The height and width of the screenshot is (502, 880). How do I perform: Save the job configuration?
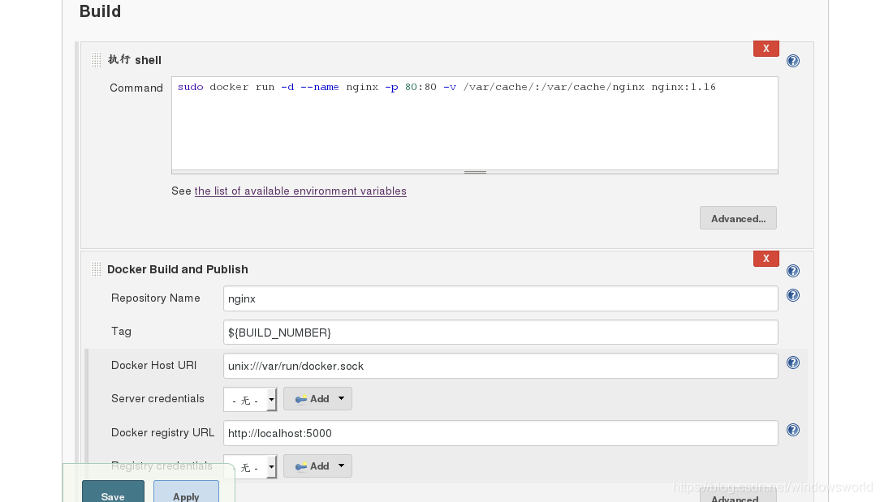[113, 492]
